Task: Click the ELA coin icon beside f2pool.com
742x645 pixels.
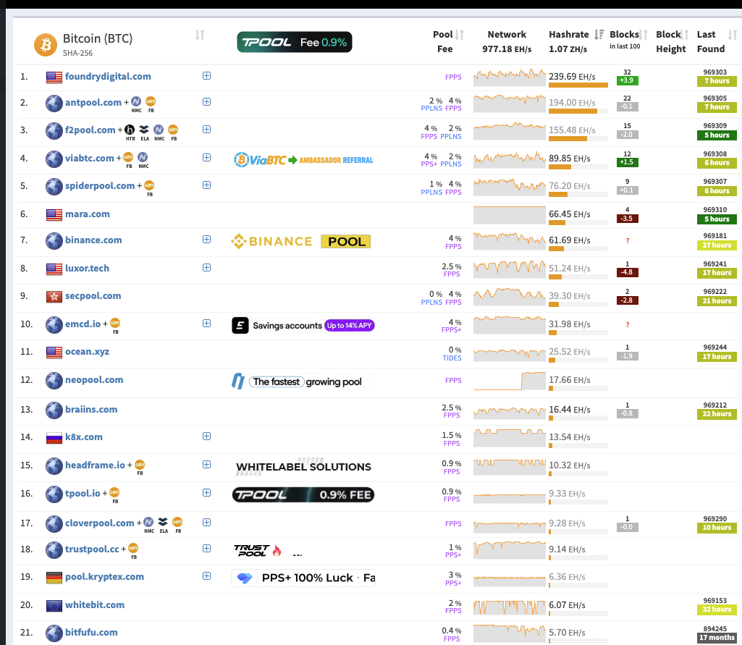Action: click(144, 130)
